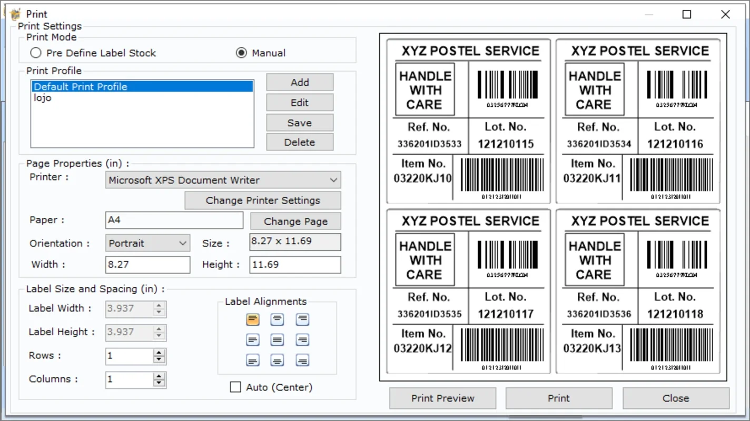Viewport: 750px width, 421px height.
Task: Select the lojo print profile
Action: [142, 98]
